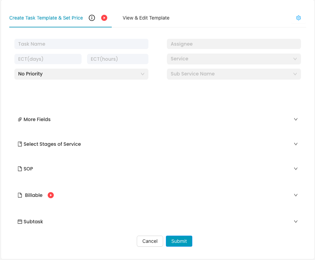
Task: Click the clipboard icon beside Select Stages of Service
Action: (x=20, y=144)
